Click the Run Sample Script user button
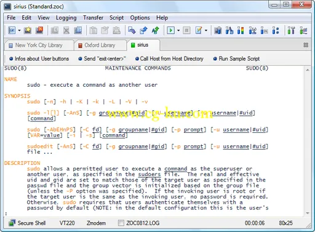This screenshot has height=232, width=315. pos(236,58)
